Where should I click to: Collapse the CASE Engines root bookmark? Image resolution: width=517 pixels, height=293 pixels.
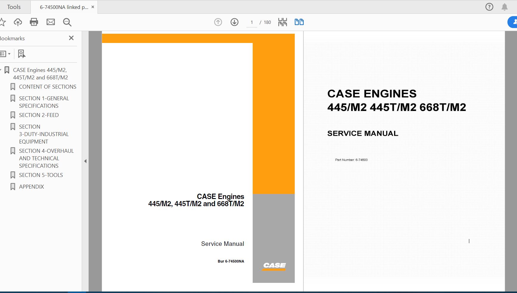(1, 70)
